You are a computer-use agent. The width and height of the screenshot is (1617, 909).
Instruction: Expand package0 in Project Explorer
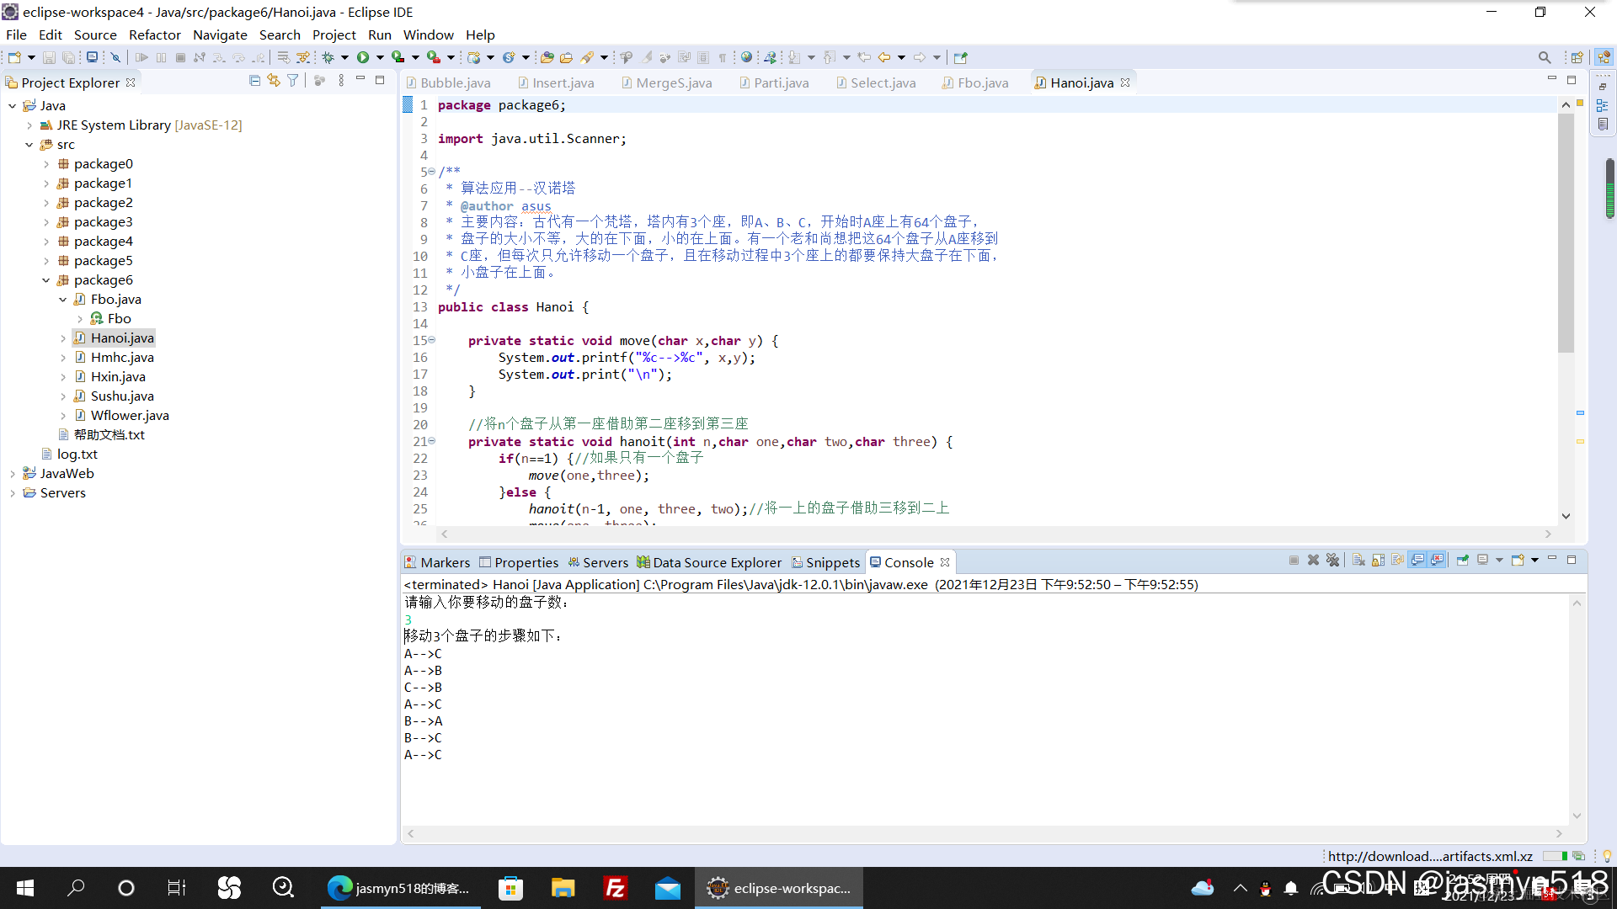point(46,164)
